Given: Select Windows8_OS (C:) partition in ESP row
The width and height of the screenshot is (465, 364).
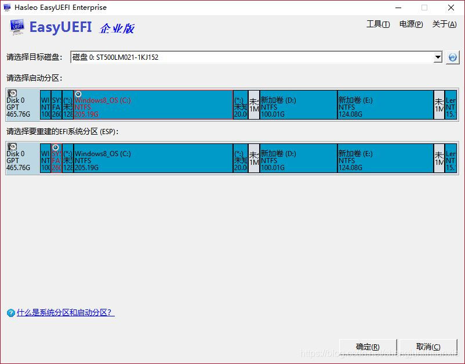Looking at the screenshot, I should (x=153, y=158).
